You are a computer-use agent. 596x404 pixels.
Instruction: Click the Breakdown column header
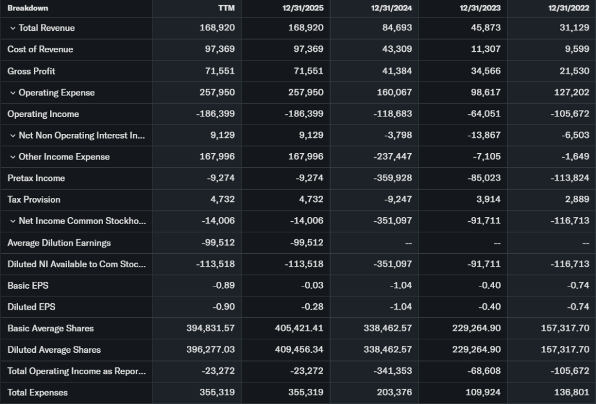click(x=28, y=8)
